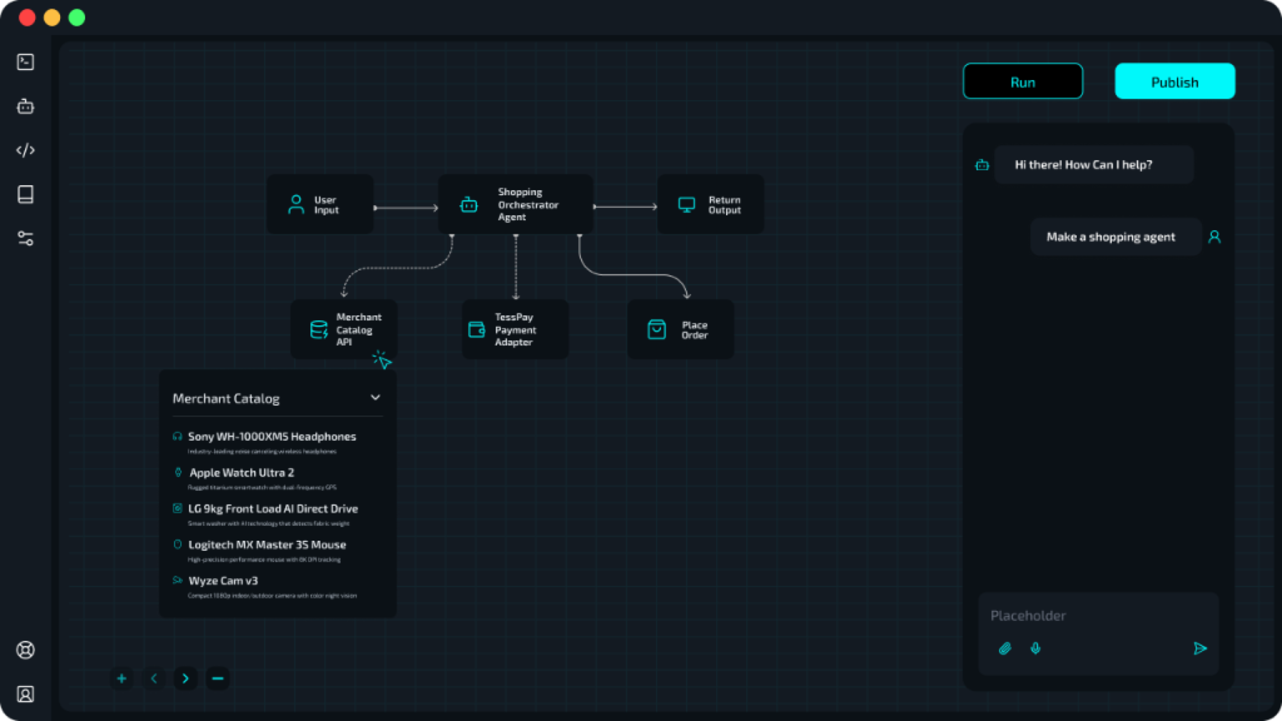This screenshot has width=1282, height=721.
Task: Click the robot agents sidebar icon
Action: [26, 106]
